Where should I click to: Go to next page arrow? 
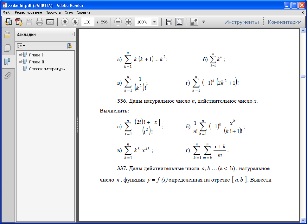[75, 22]
